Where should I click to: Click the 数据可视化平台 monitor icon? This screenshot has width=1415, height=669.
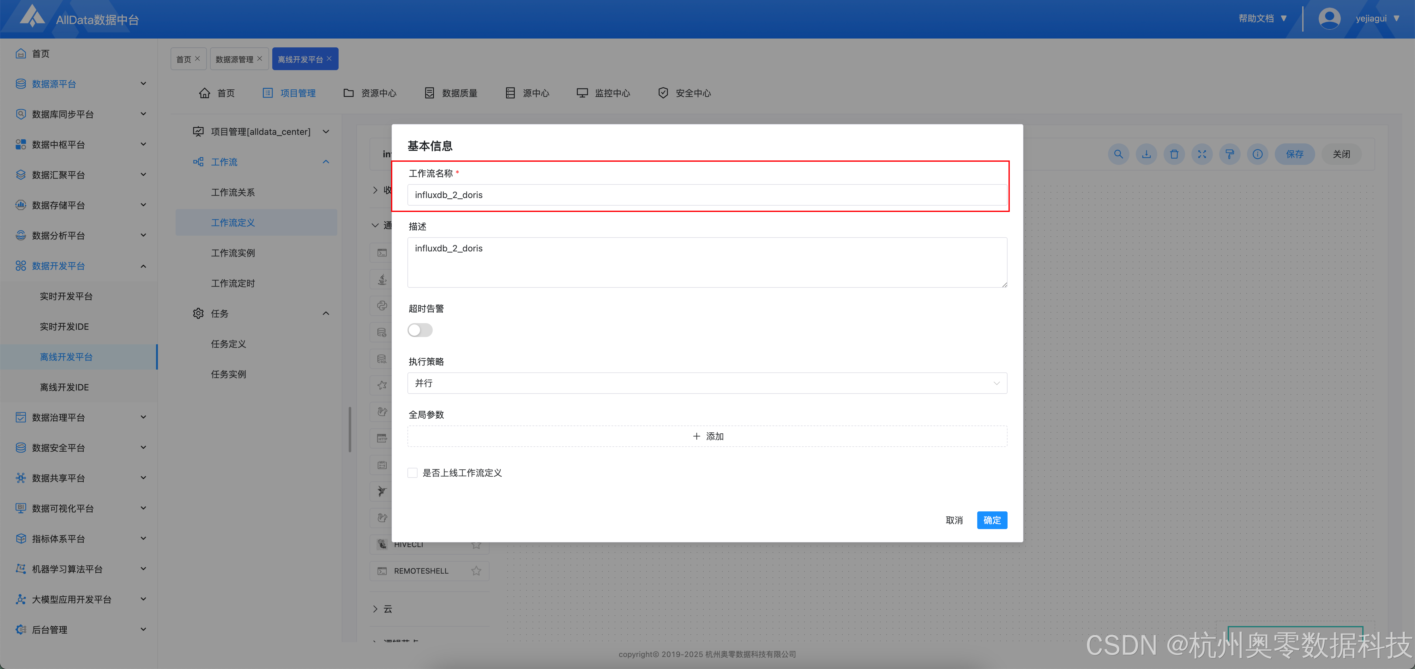[21, 508]
